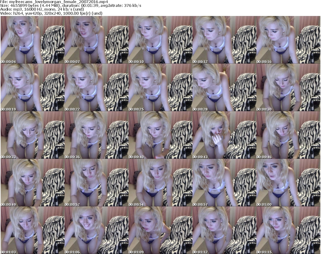321x254 pixels.
Task: Select the frame stamped 00:00:12
Action: [x=224, y=40]
